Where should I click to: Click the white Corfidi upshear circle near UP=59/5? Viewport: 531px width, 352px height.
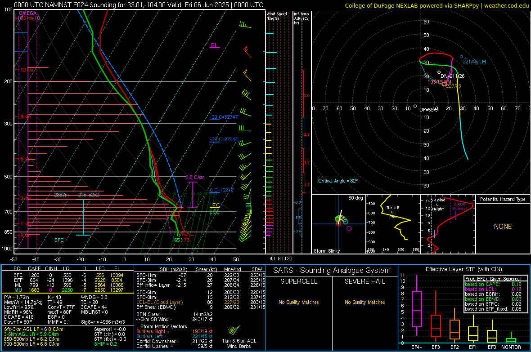click(x=415, y=106)
